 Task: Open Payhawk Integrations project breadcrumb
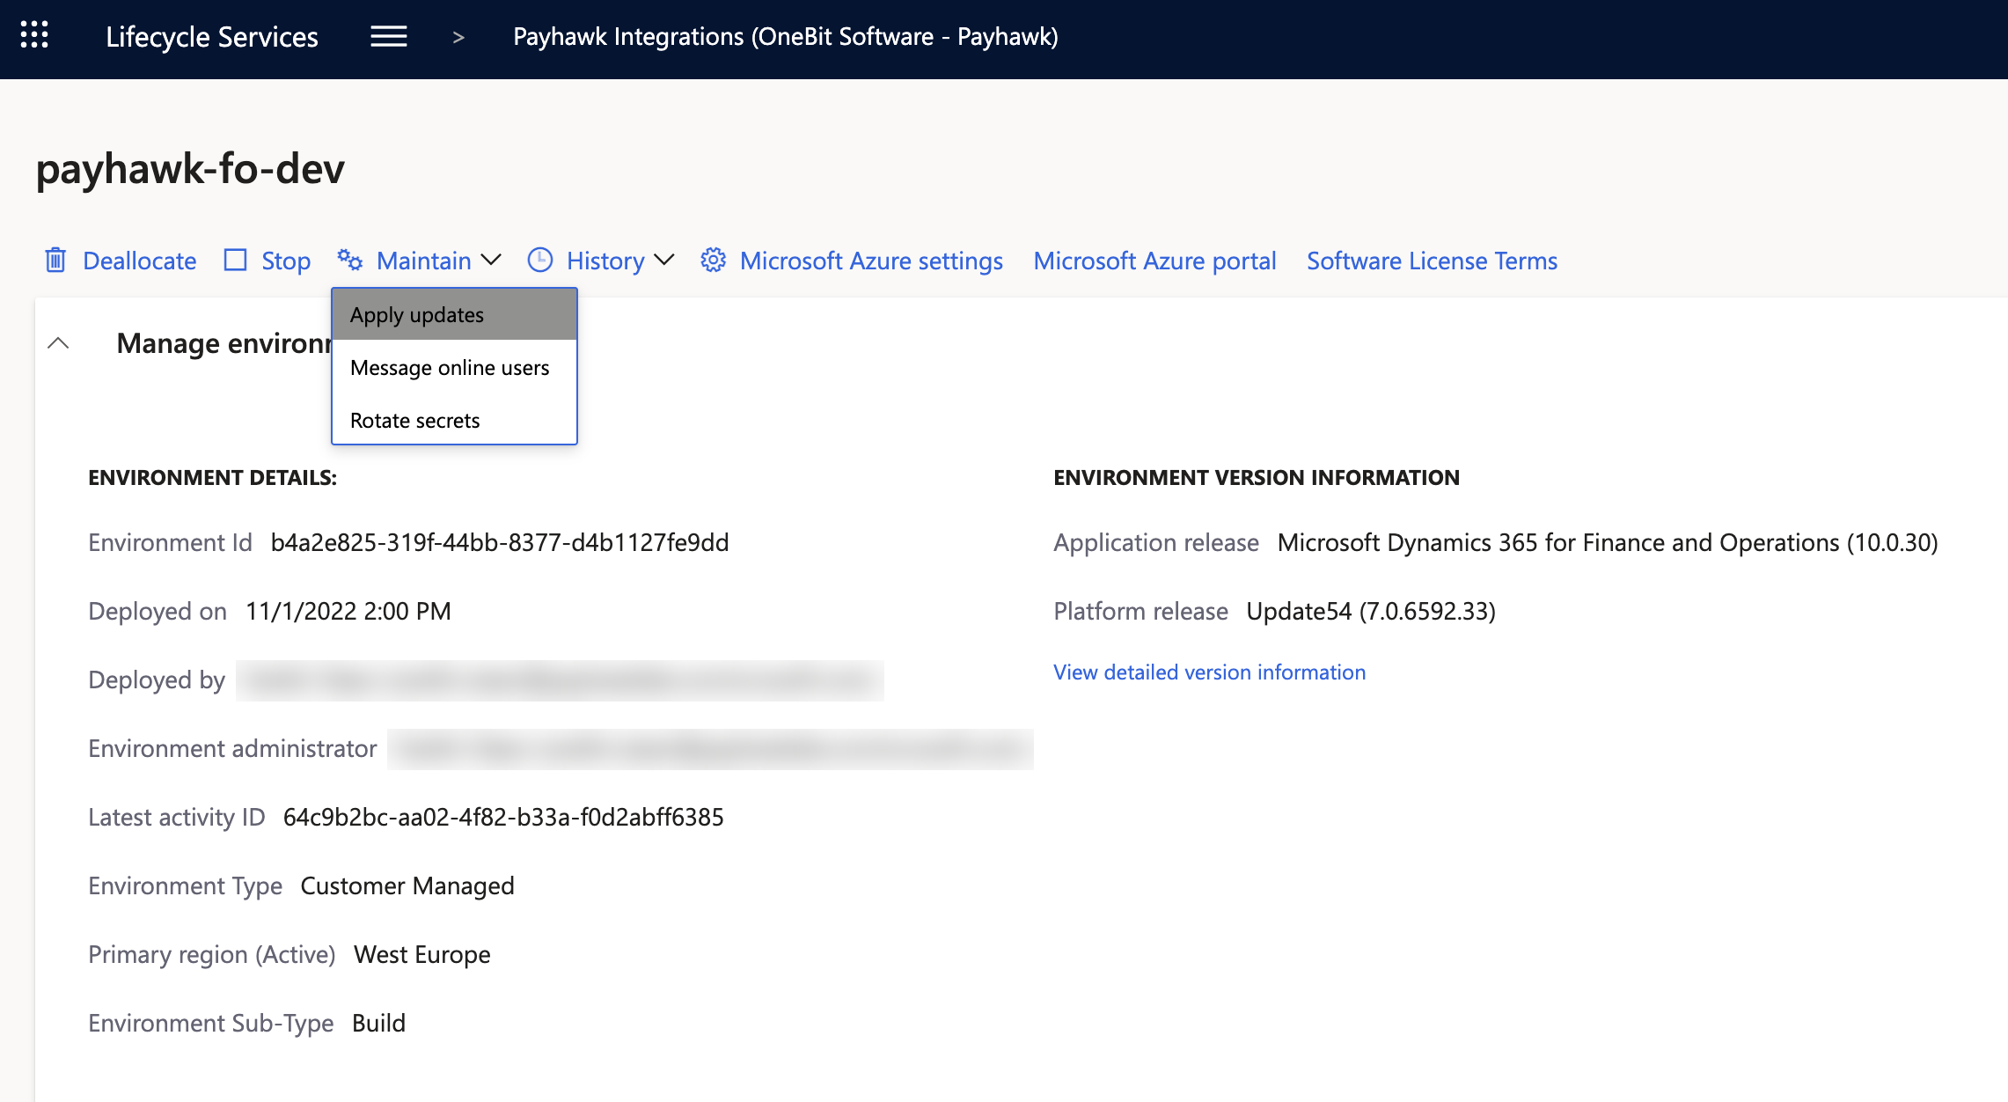coord(786,37)
